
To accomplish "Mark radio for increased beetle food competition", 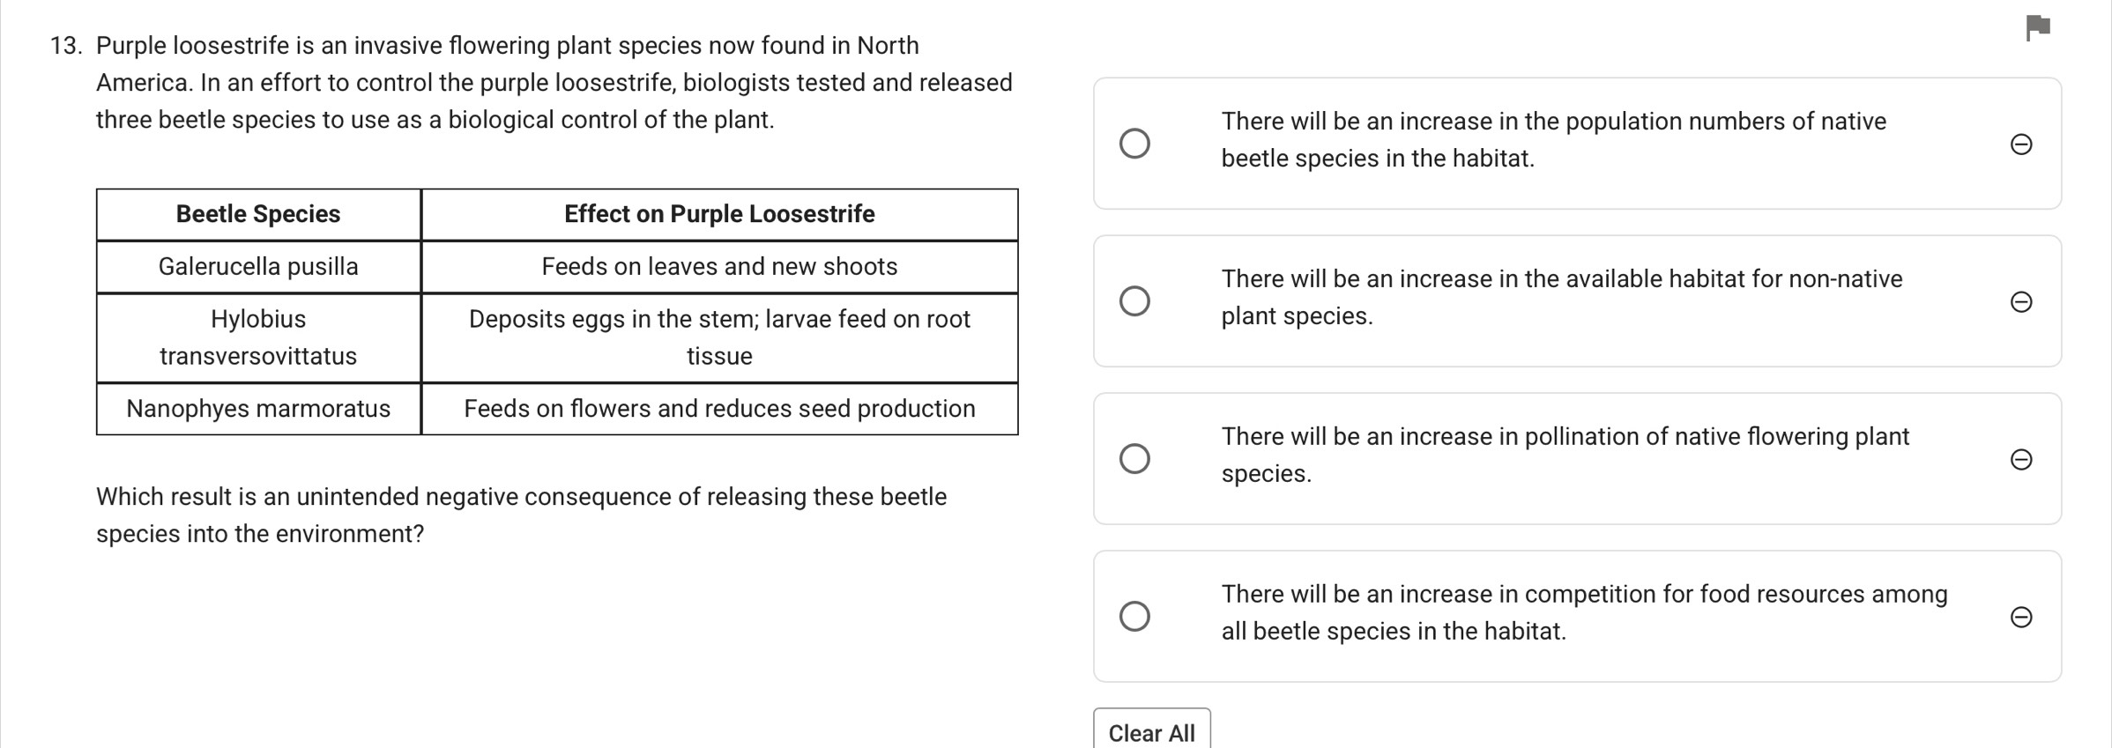I will [1134, 616].
